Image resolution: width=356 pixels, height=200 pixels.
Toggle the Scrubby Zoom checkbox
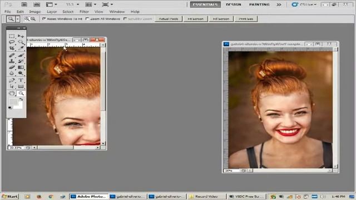point(125,19)
